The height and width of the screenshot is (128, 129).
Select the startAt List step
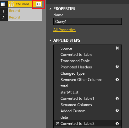(88, 92)
